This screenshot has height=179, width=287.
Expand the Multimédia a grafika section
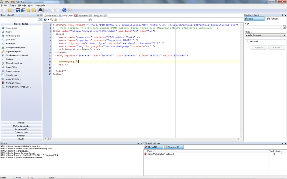point(21,126)
